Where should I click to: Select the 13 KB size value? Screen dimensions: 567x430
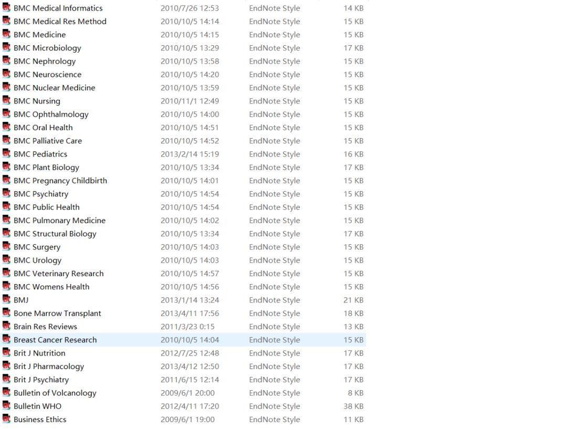click(353, 327)
